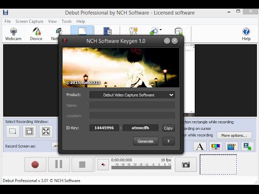Open the Tools menu
Viewport: 259px width, 194px height.
[x=66, y=22]
